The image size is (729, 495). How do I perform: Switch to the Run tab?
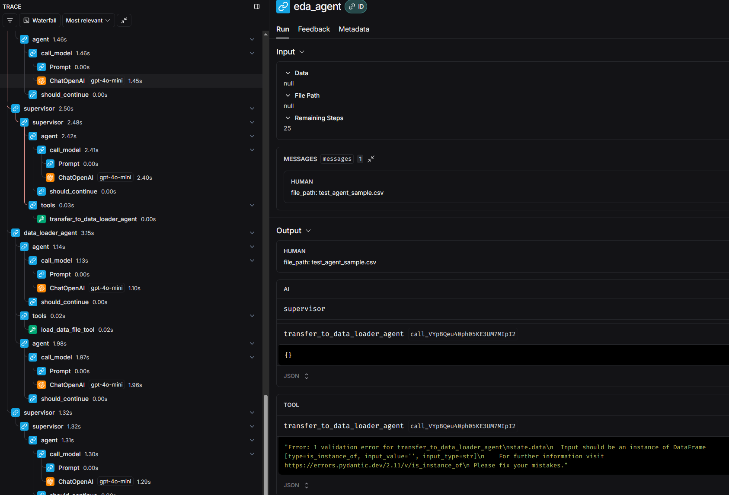[x=283, y=29]
